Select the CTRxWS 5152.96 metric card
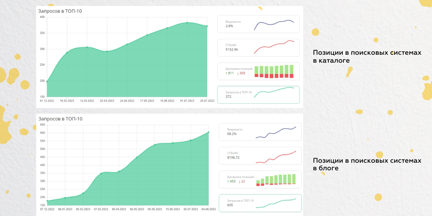The width and height of the screenshot is (432, 216). click(258, 48)
